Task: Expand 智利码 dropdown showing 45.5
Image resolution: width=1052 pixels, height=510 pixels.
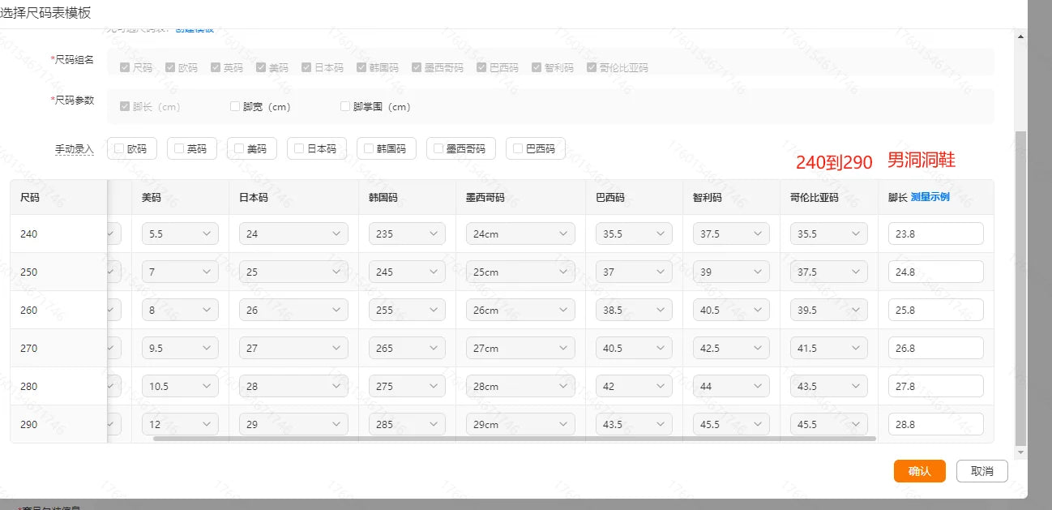Action: point(731,424)
